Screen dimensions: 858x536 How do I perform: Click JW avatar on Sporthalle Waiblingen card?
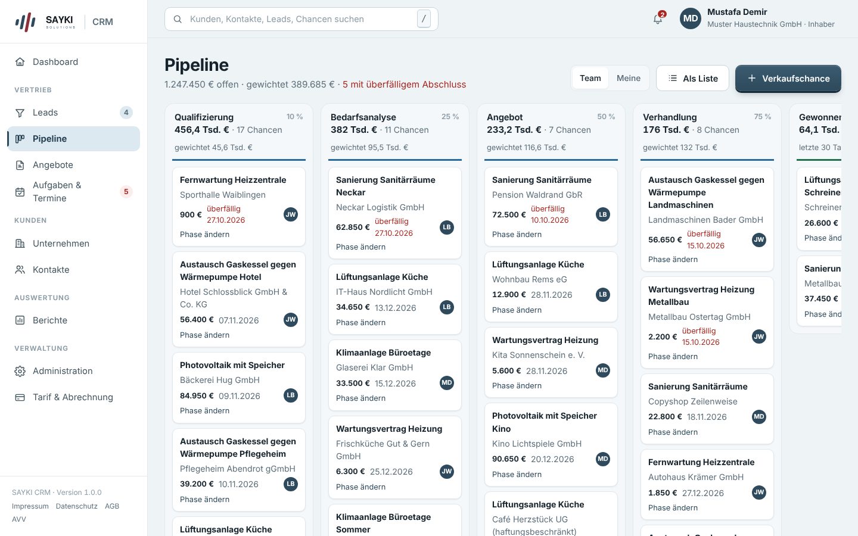click(291, 214)
